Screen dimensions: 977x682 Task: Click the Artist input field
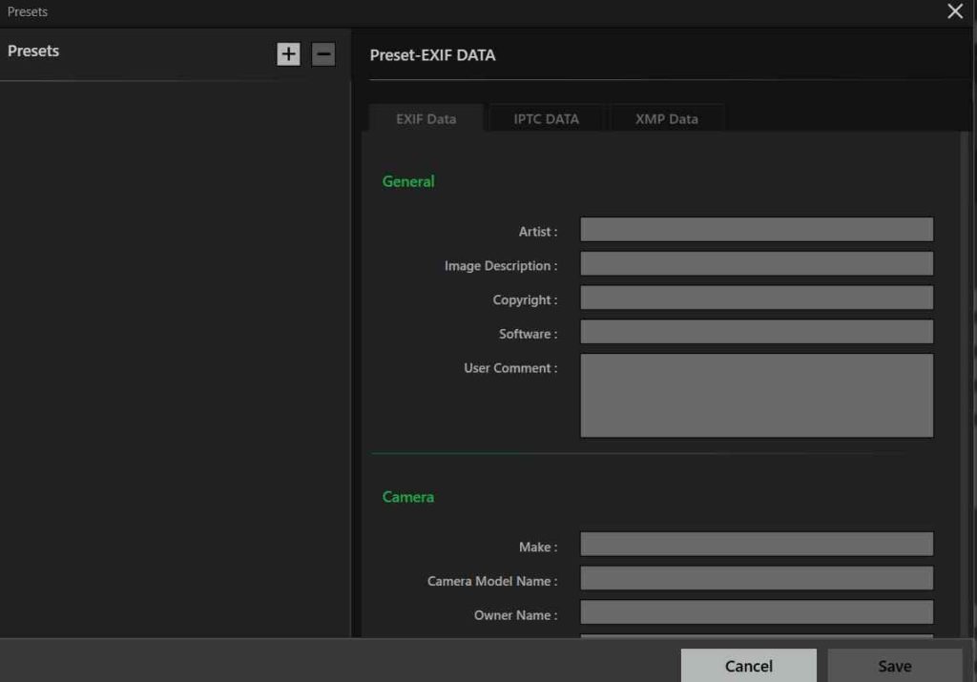point(757,229)
